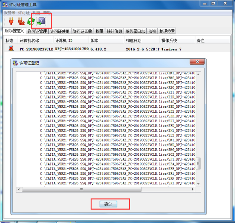Open the 帮助 menu
The image size is (235, 223).
click(x=47, y=13)
